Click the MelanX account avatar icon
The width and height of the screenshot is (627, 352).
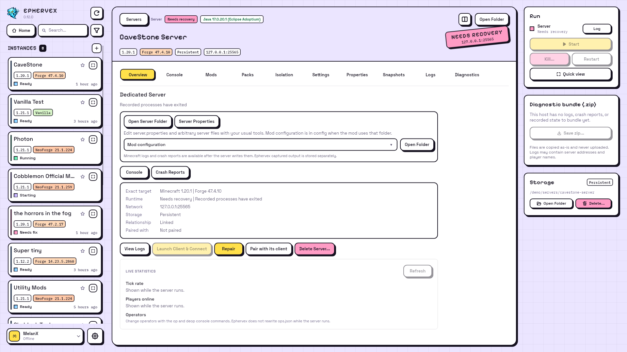point(14,336)
